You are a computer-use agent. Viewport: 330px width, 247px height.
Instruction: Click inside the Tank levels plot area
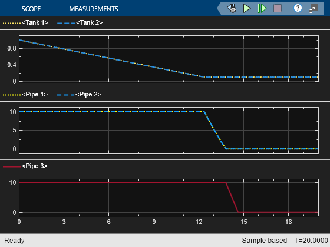(x=169, y=59)
